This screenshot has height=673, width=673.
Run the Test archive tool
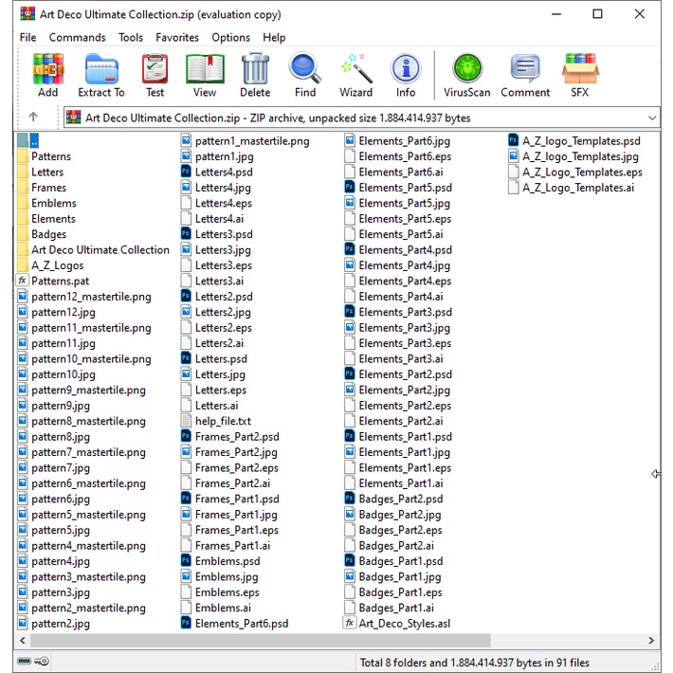(x=155, y=75)
